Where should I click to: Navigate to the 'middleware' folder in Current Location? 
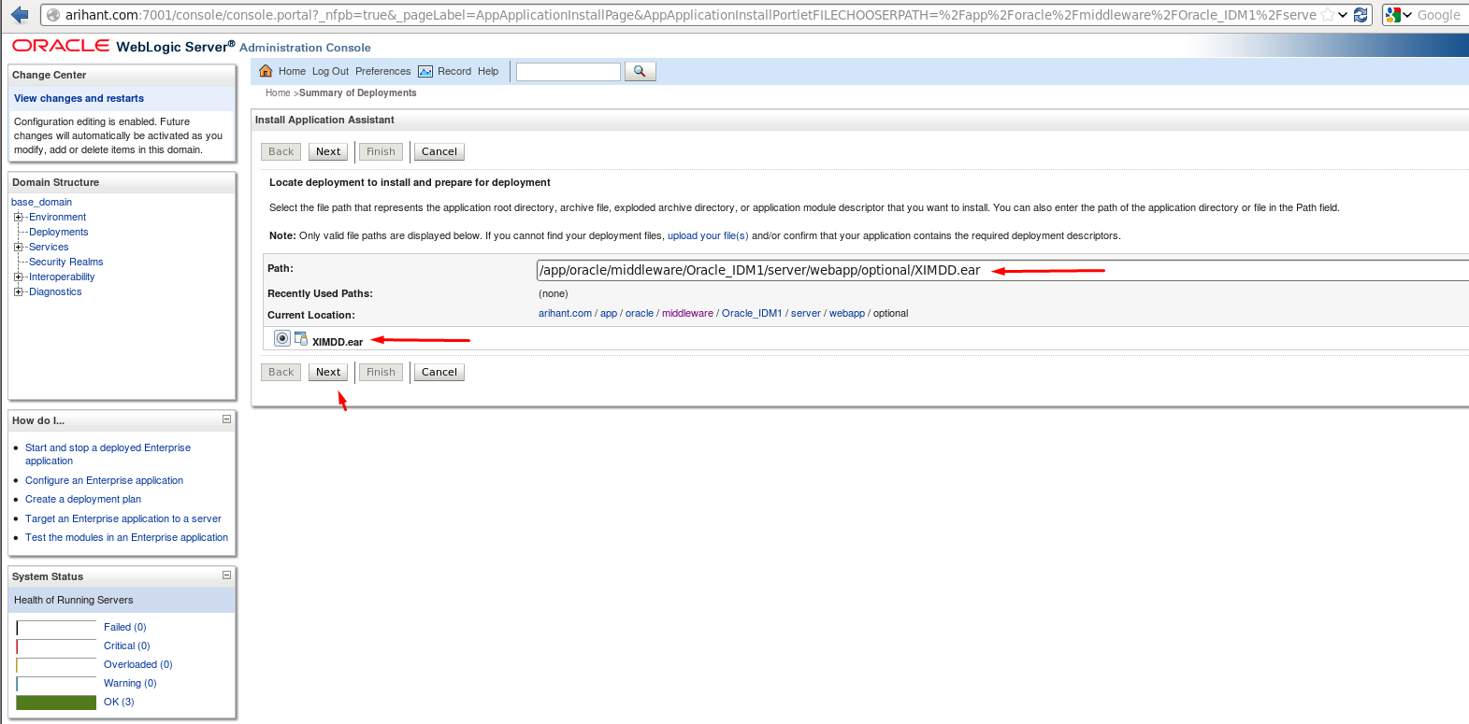[687, 313]
